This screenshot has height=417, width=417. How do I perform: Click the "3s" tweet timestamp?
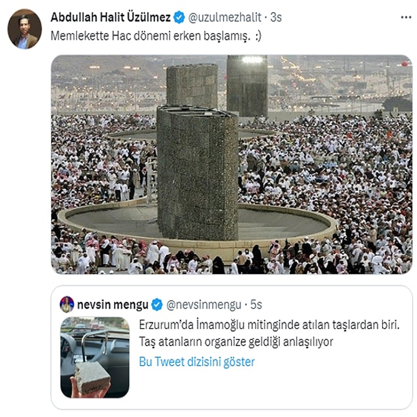276,17
